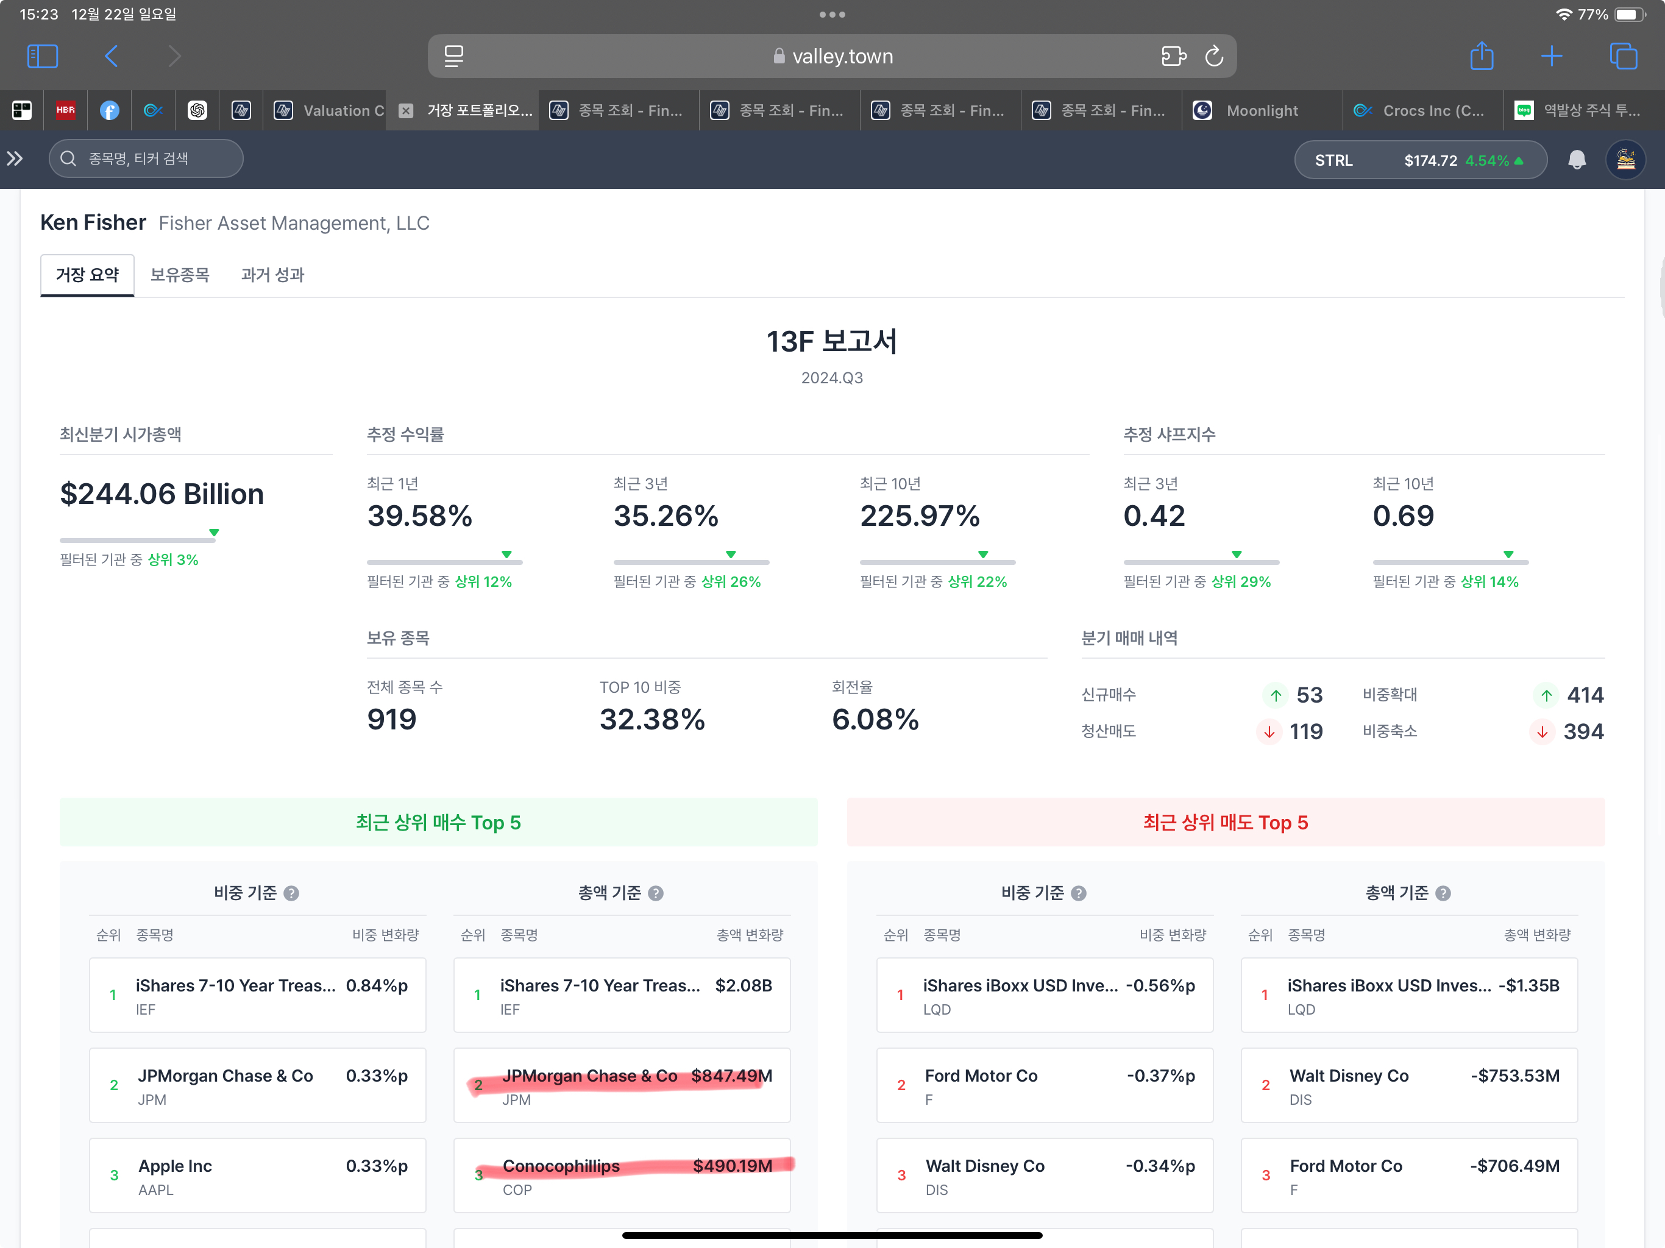Image resolution: width=1665 pixels, height=1248 pixels.
Task: Click the 0.42 Sharpe ratio value
Action: pyautogui.click(x=1154, y=516)
